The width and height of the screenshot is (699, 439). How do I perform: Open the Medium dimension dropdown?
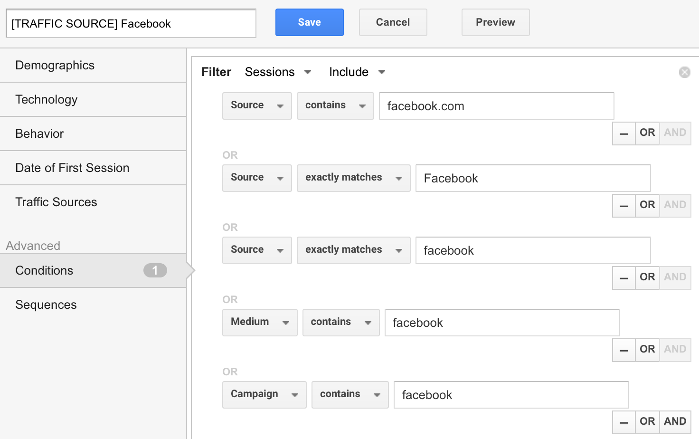click(260, 322)
